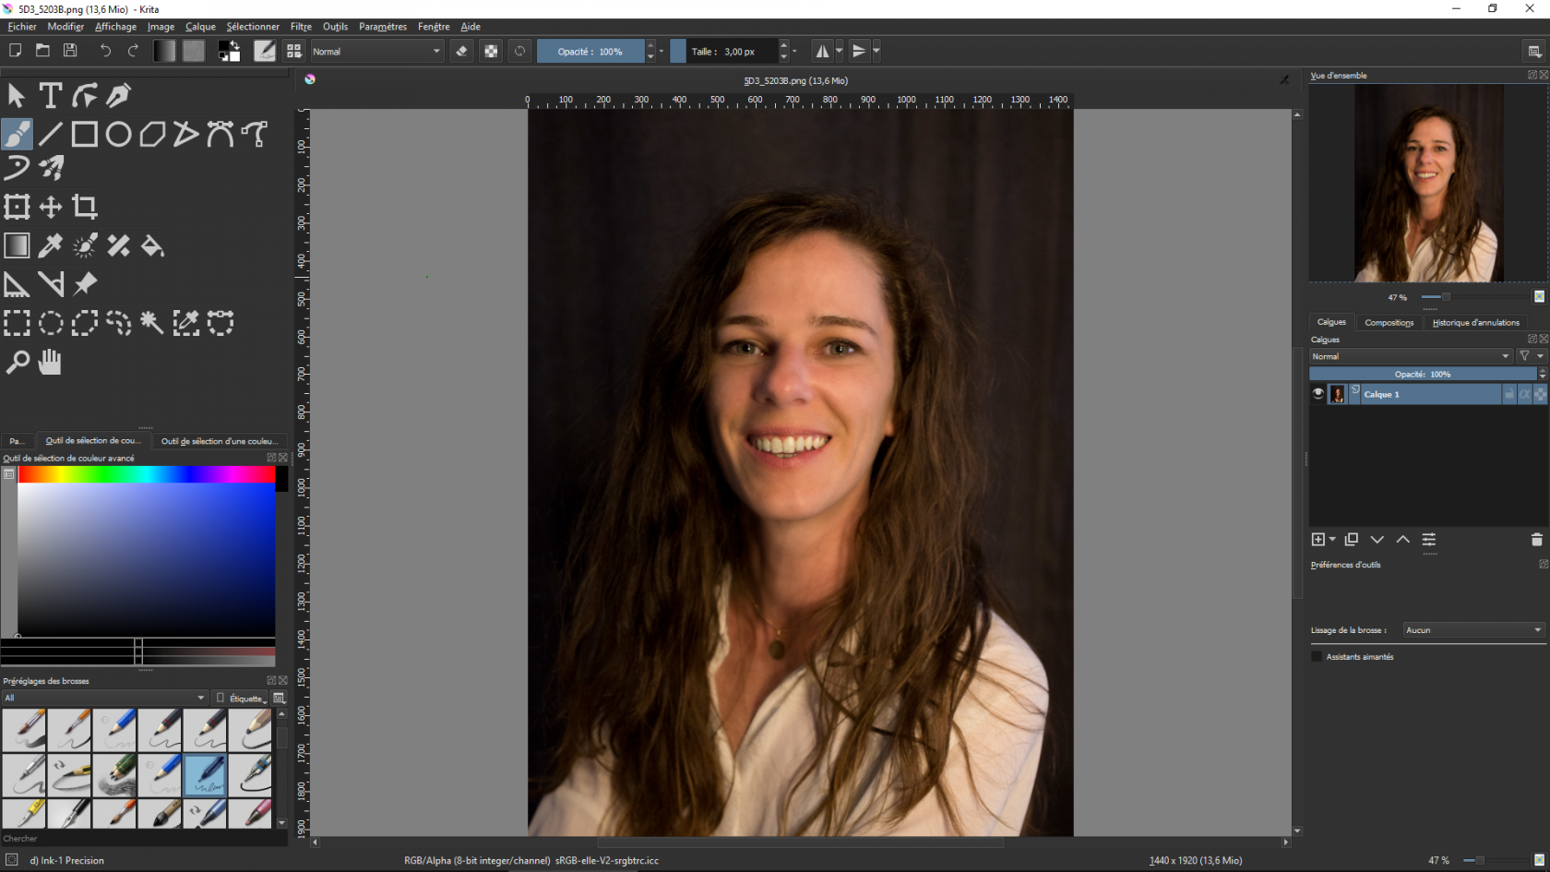Open the Fichier menu

point(22,27)
